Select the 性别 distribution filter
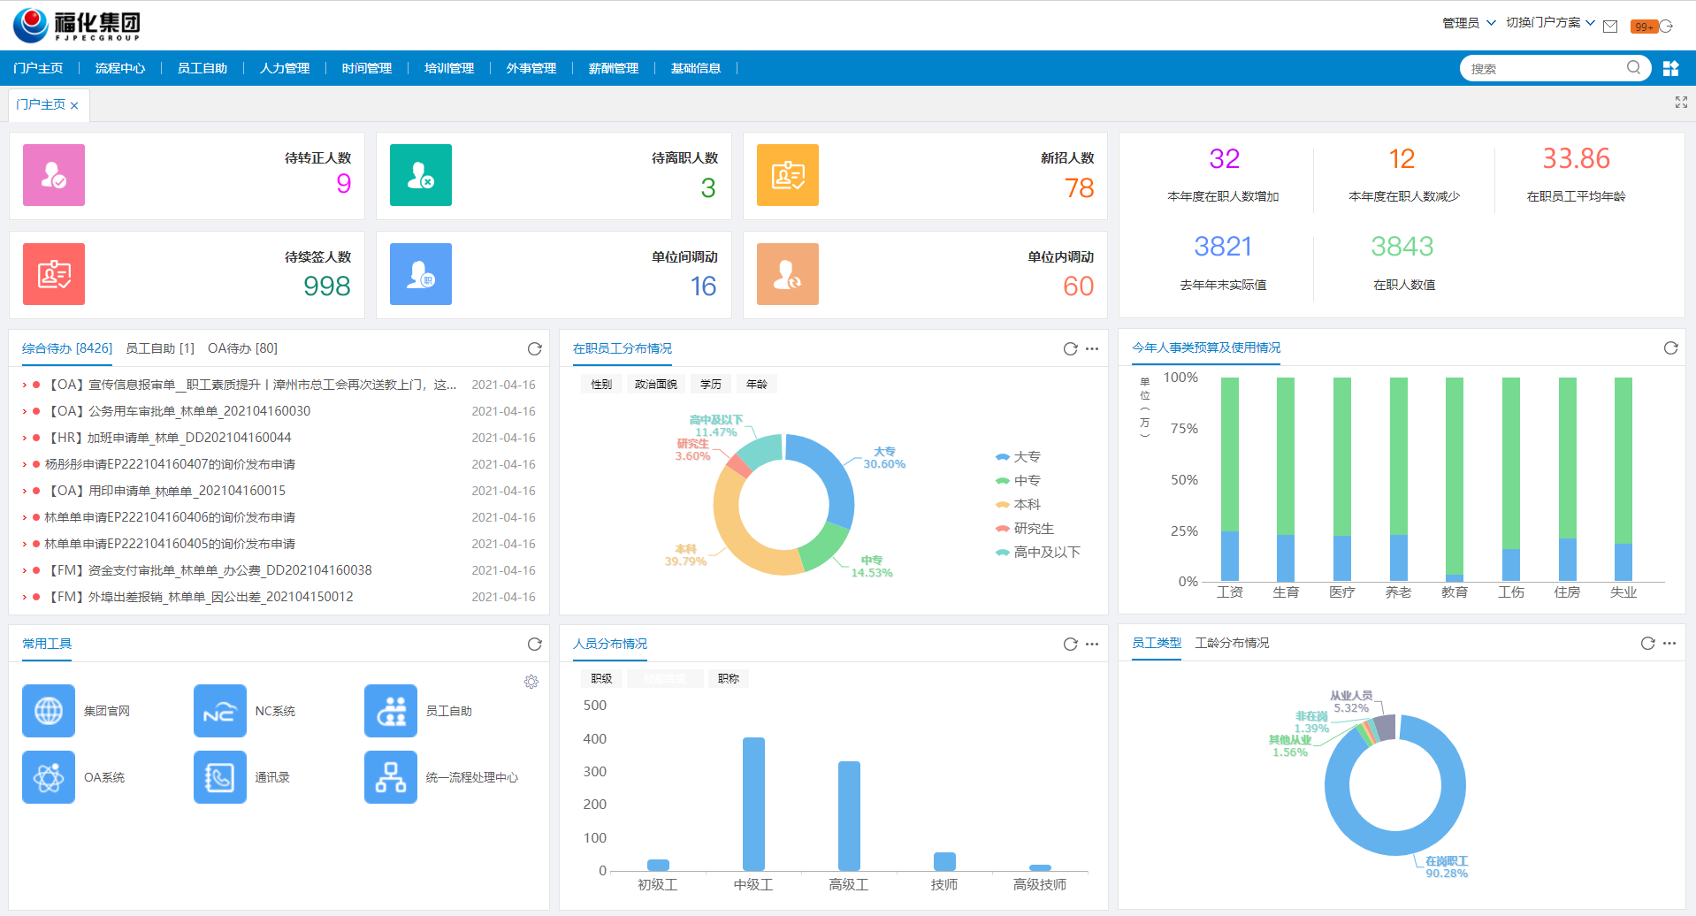1696x916 pixels. (601, 384)
